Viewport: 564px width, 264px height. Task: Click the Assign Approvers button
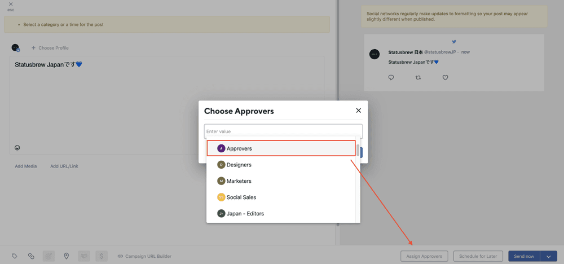pyautogui.click(x=424, y=256)
